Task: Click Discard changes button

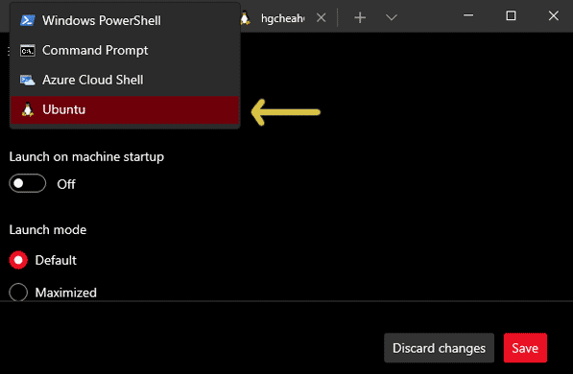Action: click(x=439, y=348)
